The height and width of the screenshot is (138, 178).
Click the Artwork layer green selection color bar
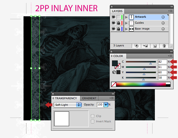[122, 17]
